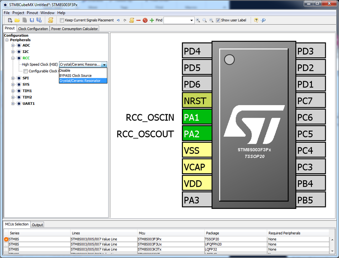Click the PC7 pin on the chip

click(x=310, y=101)
